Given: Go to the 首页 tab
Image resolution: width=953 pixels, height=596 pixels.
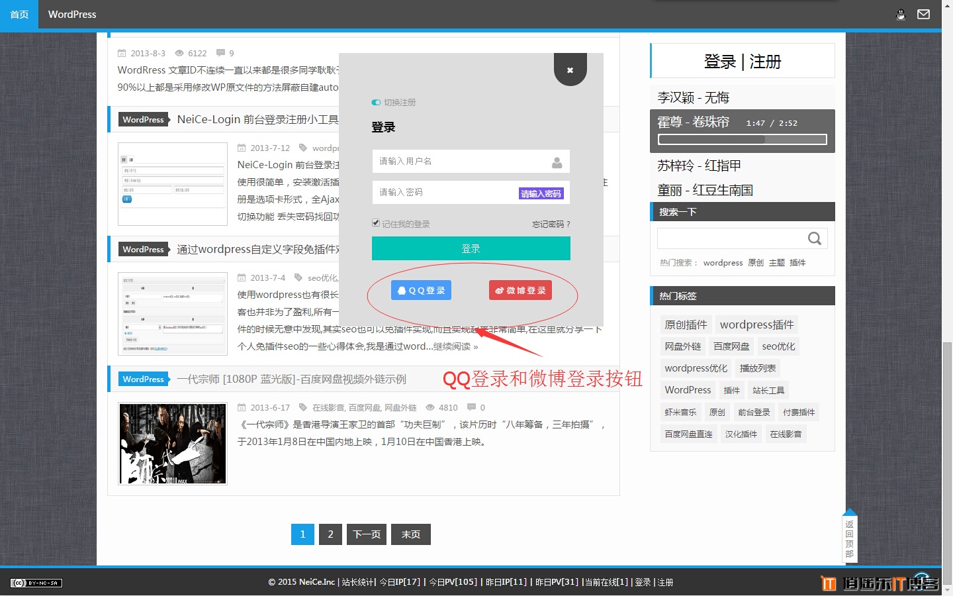Looking at the screenshot, I should (19, 15).
